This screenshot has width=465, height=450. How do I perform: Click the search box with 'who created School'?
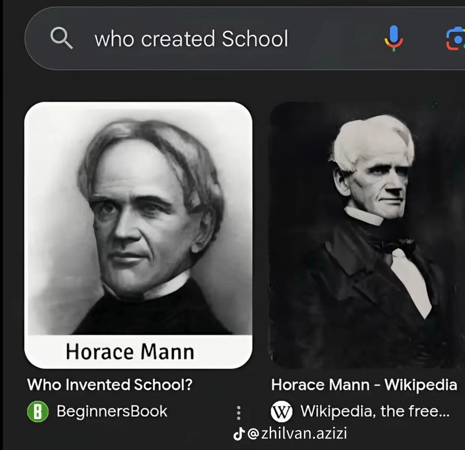245,38
